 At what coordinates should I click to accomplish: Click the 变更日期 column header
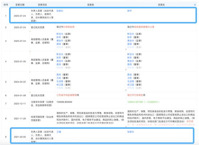[x=20, y=5]
